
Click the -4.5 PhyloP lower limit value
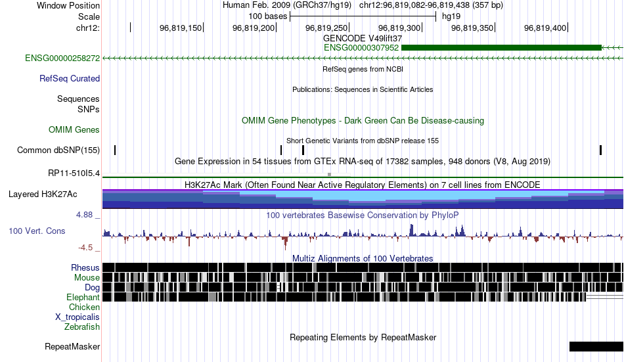85,247
